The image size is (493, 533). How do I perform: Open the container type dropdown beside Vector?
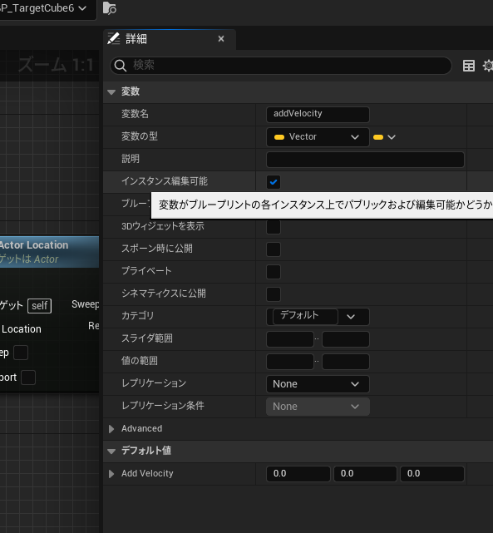[x=384, y=137]
